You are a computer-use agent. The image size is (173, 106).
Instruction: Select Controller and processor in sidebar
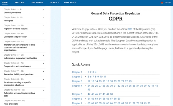pyautogui.click(x=15, y=37)
